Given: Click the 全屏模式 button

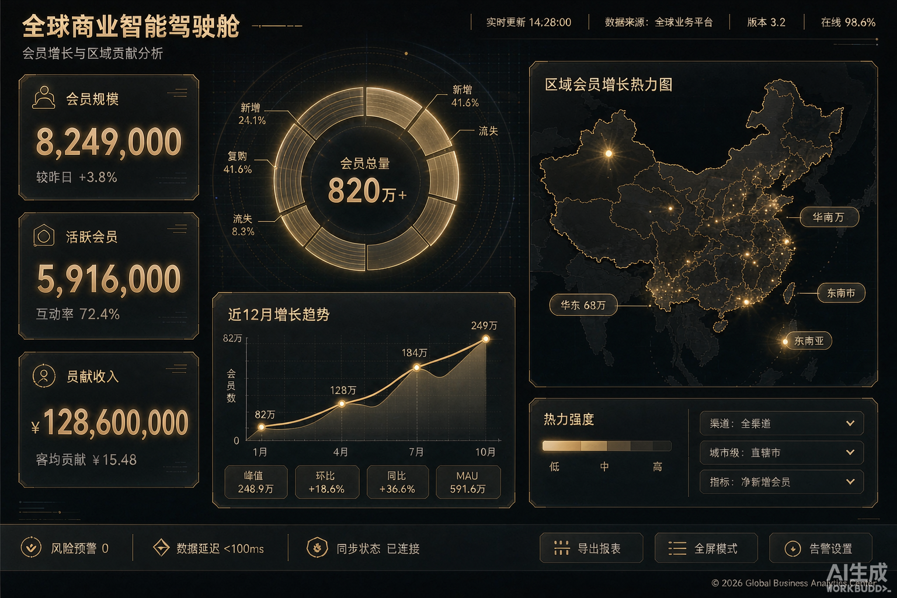Looking at the screenshot, I should tap(706, 548).
